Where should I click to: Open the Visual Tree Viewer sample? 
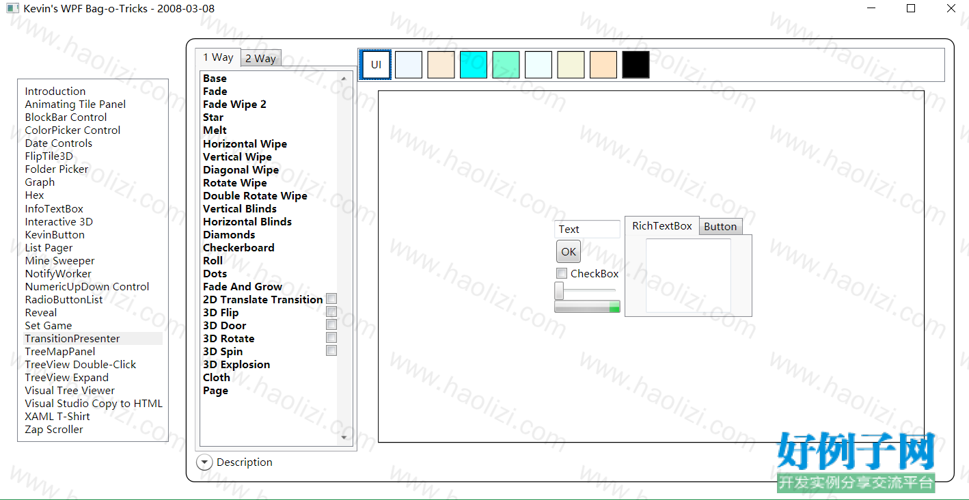pyautogui.click(x=70, y=391)
